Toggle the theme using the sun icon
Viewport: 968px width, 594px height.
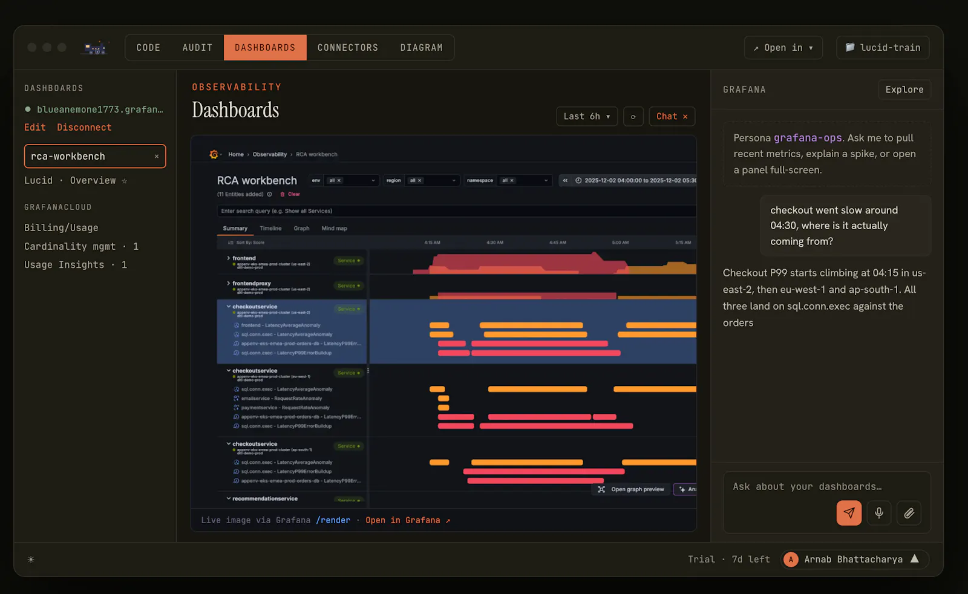[x=31, y=560]
